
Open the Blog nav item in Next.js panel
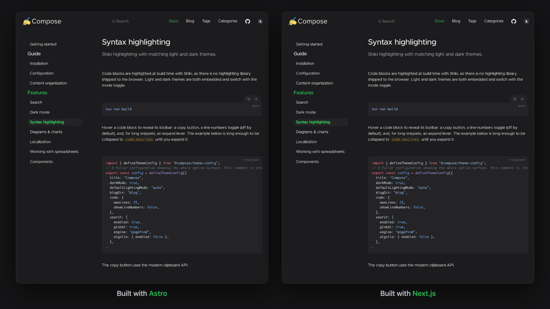(456, 21)
